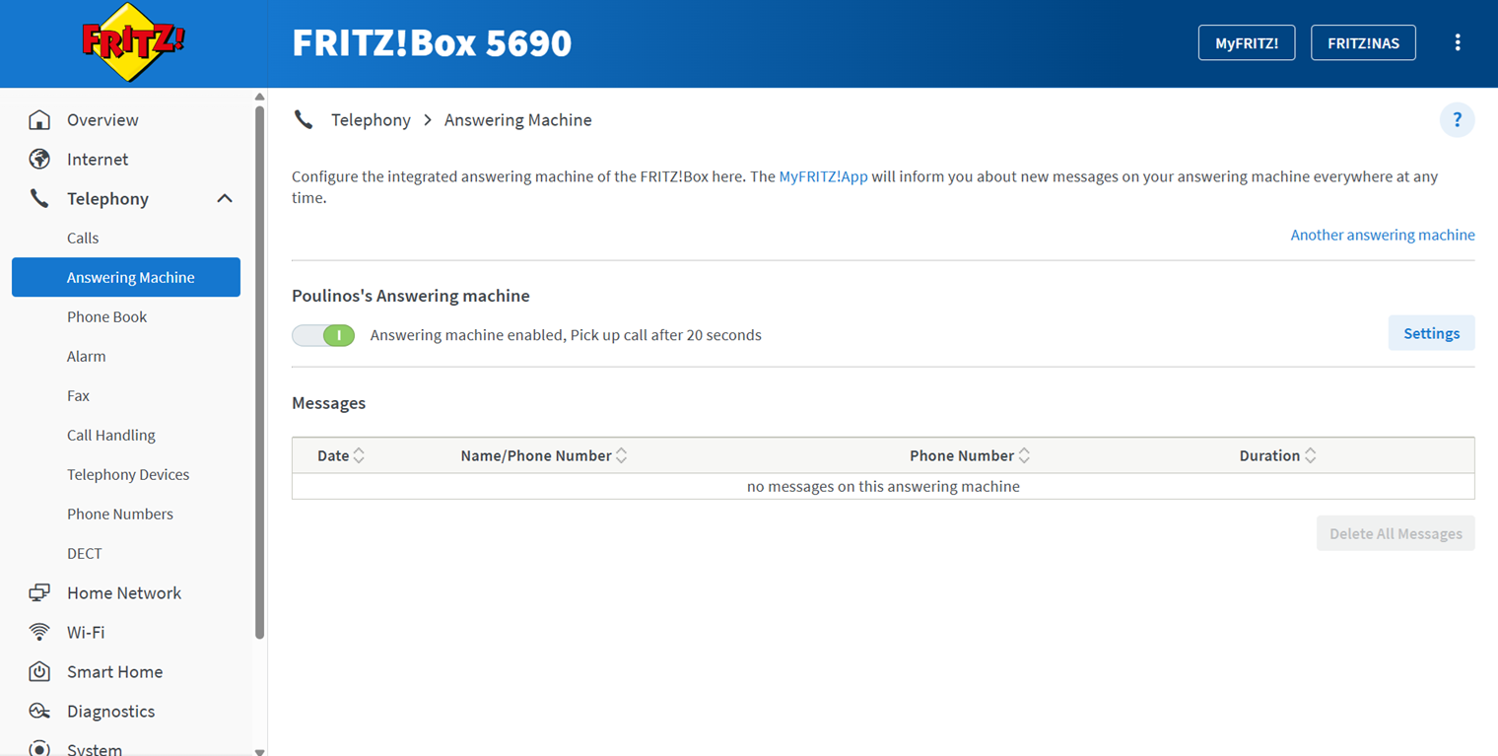Image resolution: width=1498 pixels, height=756 pixels.
Task: Open Call Handling settings
Action: tap(111, 436)
